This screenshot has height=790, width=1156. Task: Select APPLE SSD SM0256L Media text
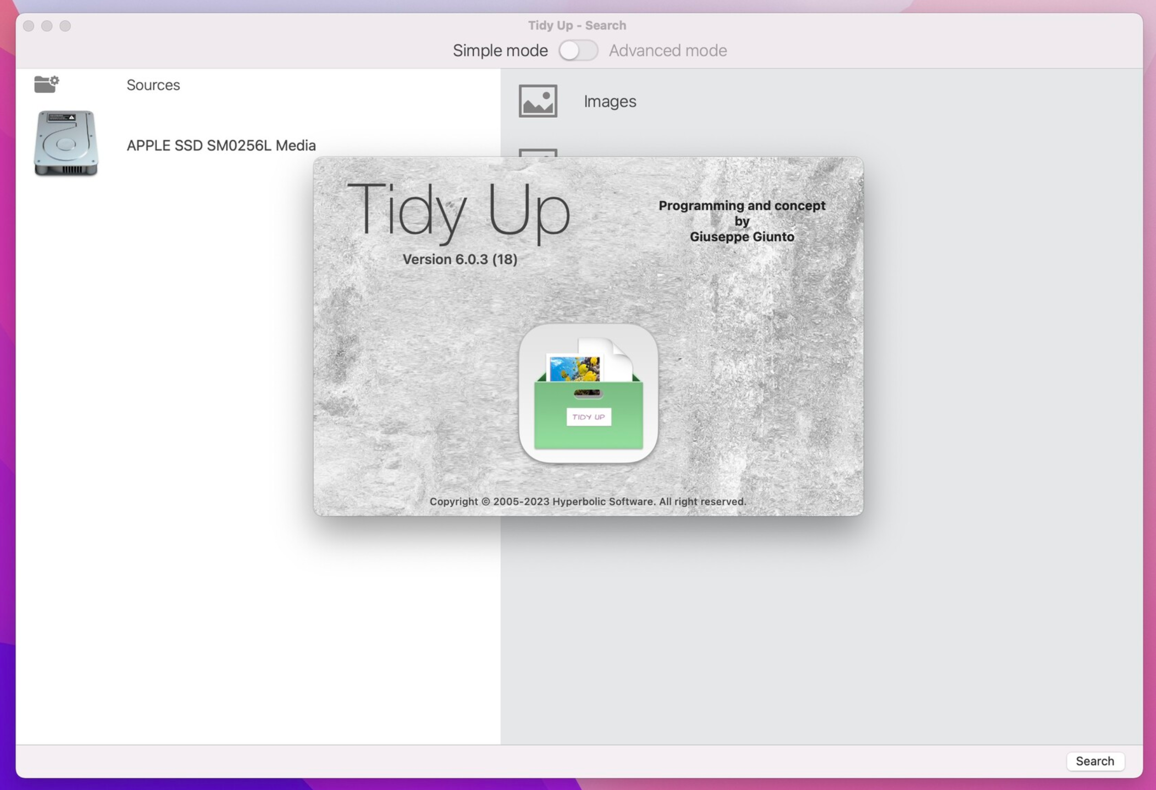221,145
